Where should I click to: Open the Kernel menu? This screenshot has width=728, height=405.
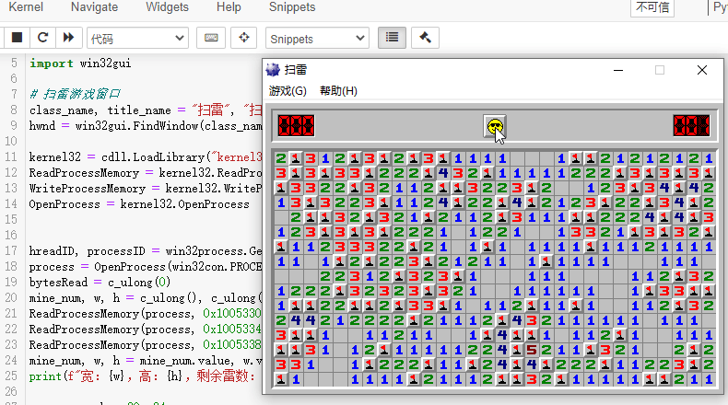(x=26, y=7)
